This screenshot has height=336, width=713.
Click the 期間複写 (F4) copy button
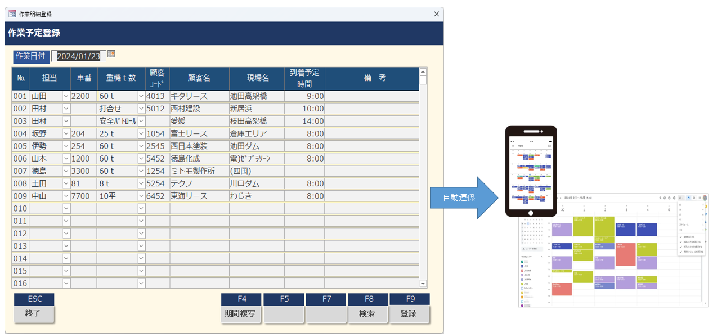241,314
